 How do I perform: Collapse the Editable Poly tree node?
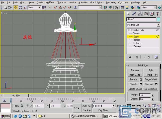[129, 30]
